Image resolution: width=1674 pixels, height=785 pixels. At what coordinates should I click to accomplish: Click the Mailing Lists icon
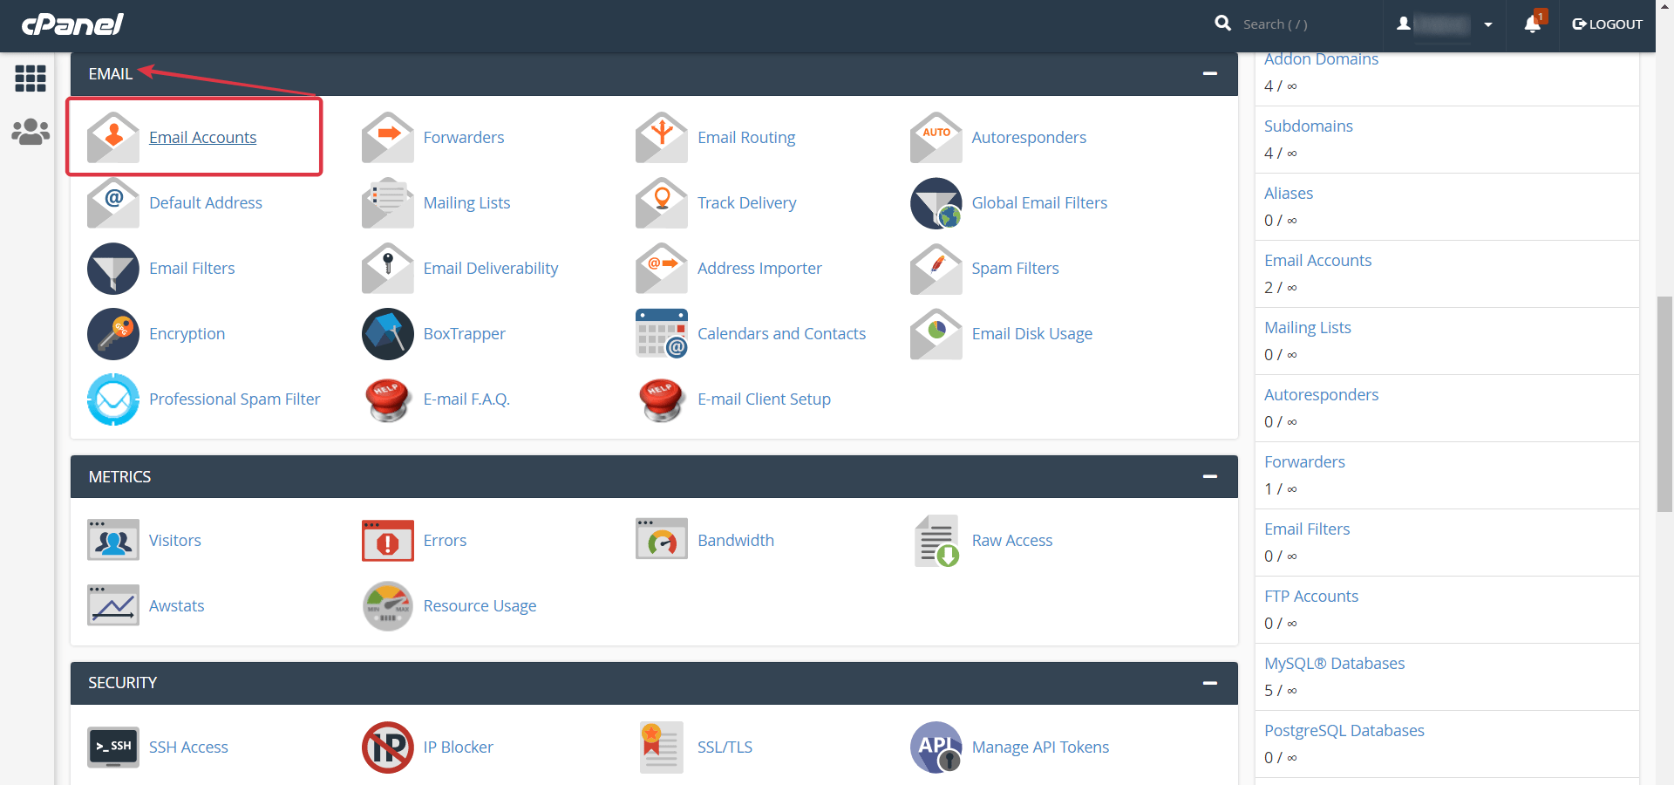388,203
